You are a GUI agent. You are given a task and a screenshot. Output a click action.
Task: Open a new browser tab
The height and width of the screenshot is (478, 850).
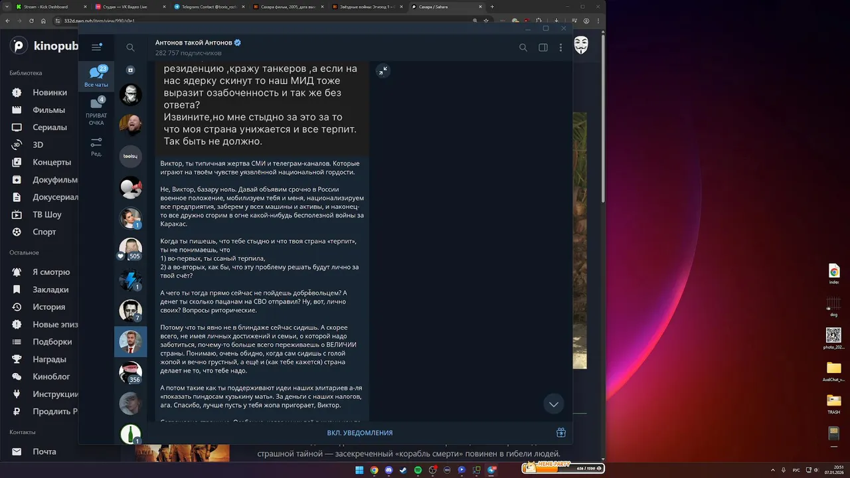click(x=492, y=7)
